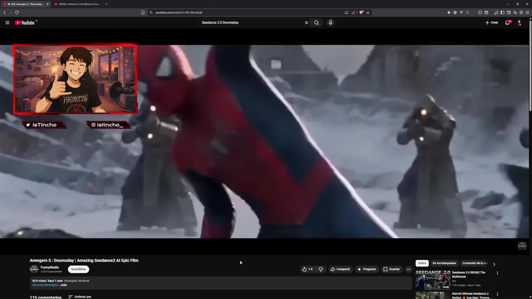Clear the search box with the X

coord(306,22)
